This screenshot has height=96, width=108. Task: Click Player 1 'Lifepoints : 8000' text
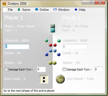17,41
